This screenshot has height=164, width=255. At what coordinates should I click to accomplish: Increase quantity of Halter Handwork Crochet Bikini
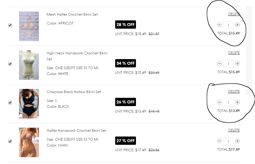(237, 141)
